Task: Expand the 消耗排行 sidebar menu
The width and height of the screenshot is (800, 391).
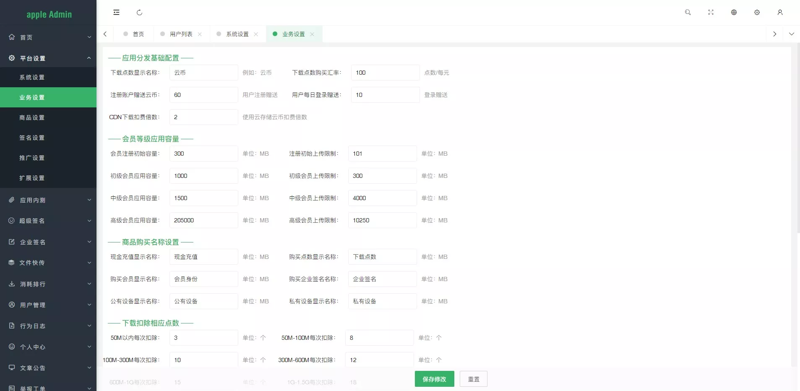Action: coord(89,284)
